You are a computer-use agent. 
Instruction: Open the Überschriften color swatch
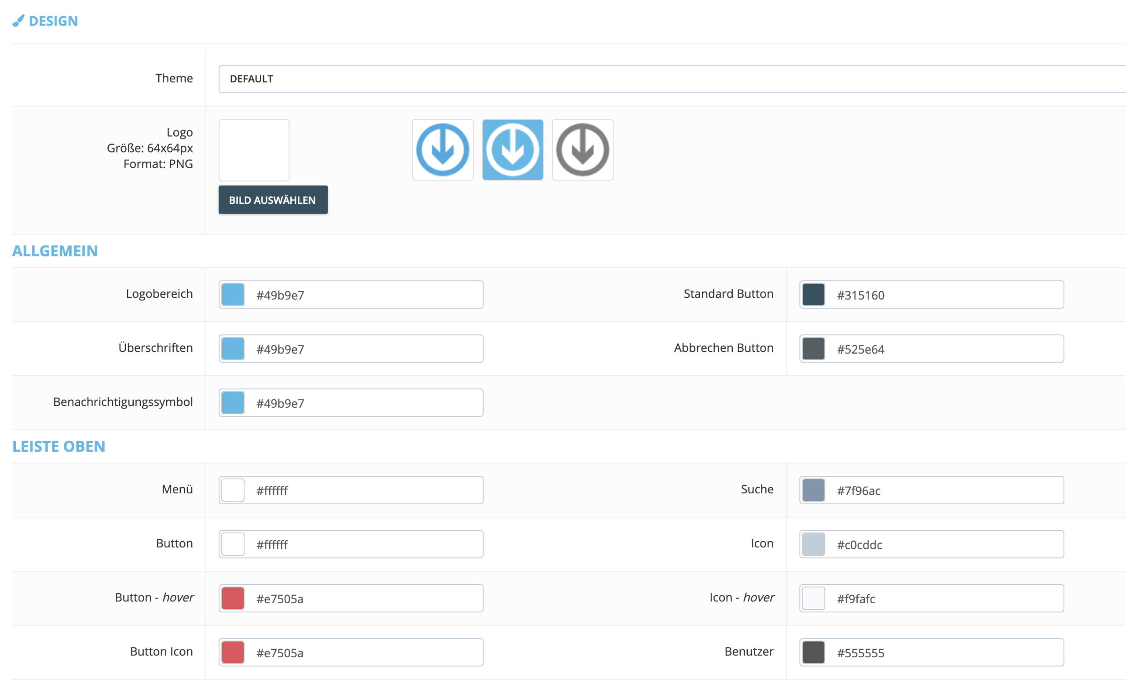click(233, 349)
